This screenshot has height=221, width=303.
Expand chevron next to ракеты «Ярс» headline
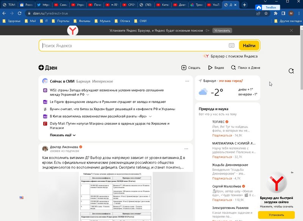pos(150,117)
